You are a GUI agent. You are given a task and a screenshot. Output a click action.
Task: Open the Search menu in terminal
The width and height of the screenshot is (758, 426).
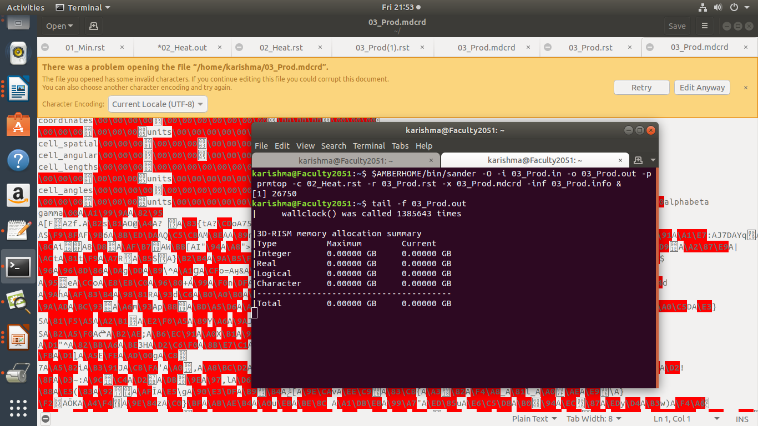click(333, 146)
